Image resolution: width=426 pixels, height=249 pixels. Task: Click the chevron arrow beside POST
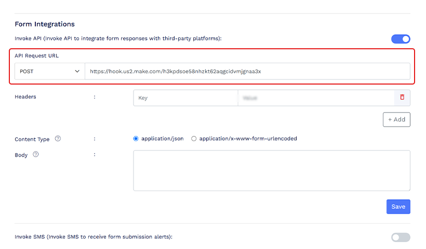[77, 72]
